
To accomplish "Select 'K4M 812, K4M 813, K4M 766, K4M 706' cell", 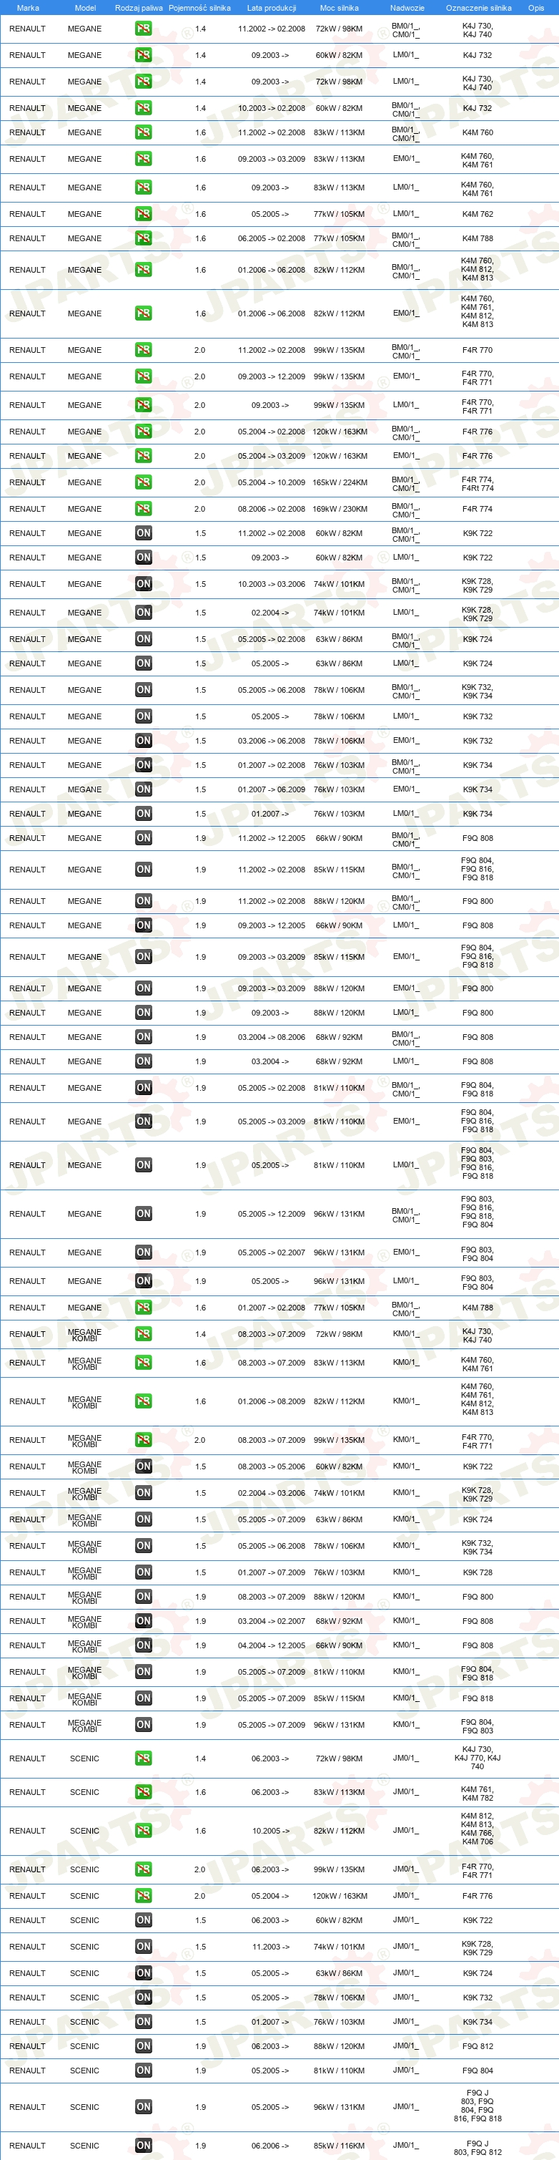I will 478,1829.
